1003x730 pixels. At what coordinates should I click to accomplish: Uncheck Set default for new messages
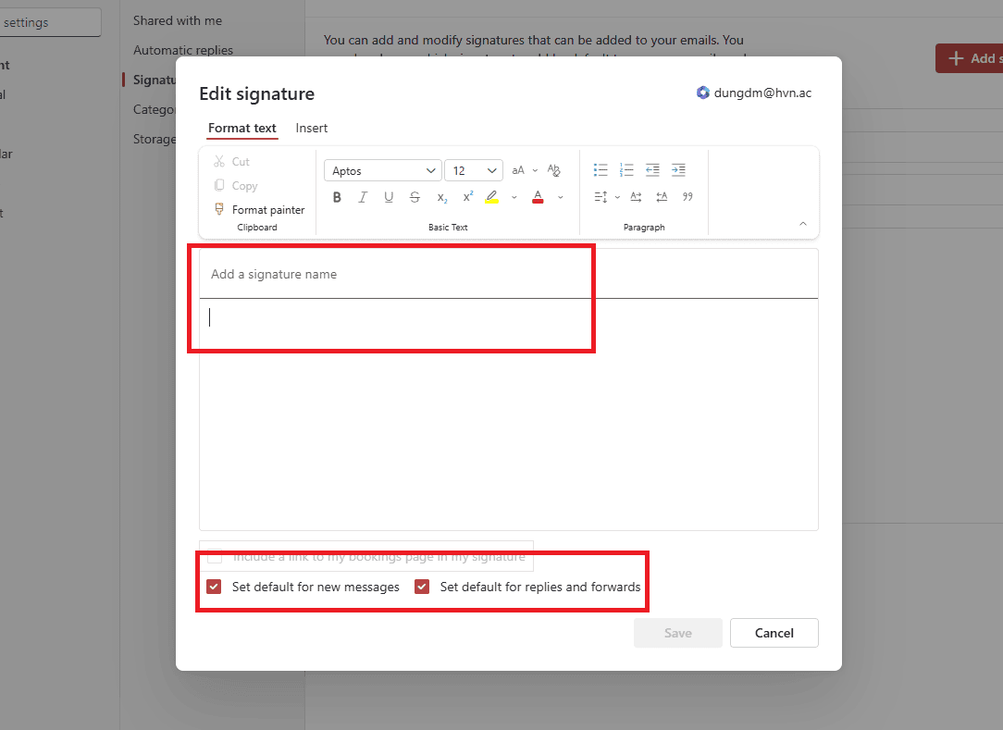[214, 586]
